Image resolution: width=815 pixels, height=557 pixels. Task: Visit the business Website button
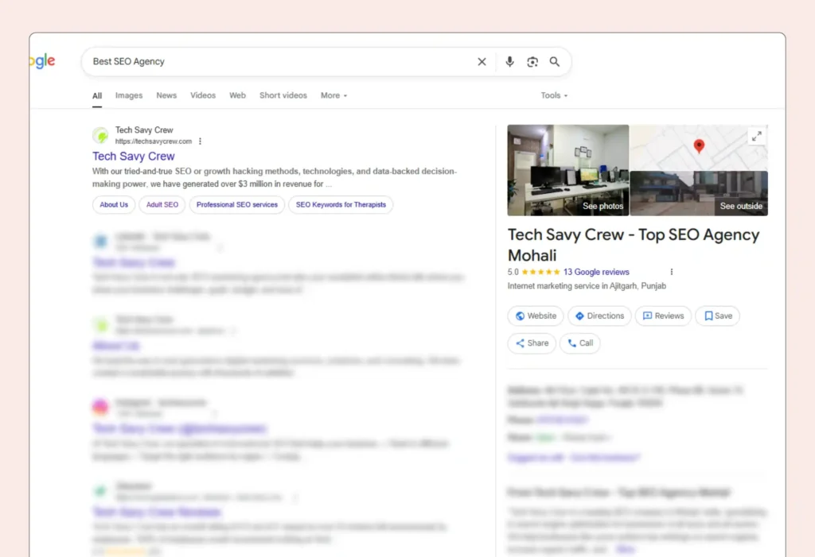click(535, 315)
